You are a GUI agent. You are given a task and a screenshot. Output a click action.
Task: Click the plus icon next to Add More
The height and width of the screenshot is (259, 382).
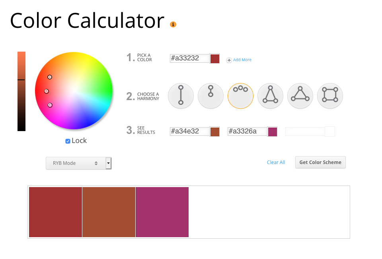229,60
